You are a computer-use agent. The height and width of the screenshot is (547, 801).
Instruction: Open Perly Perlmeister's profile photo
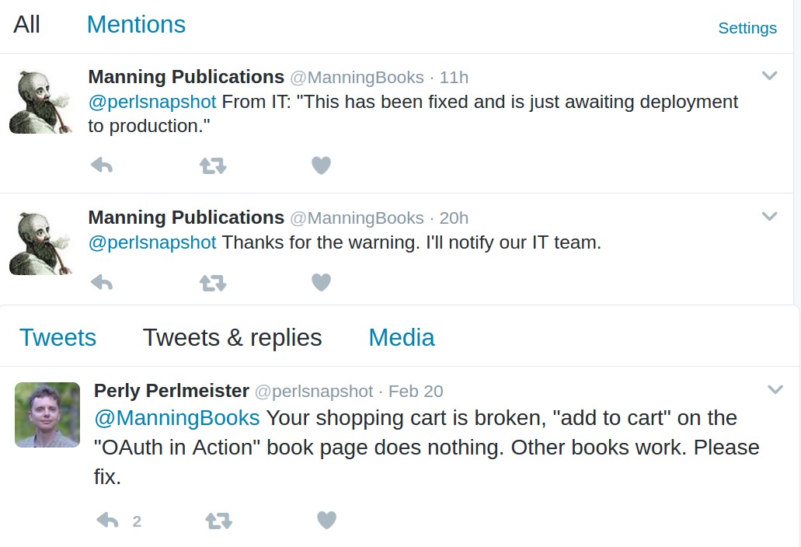coord(47,414)
